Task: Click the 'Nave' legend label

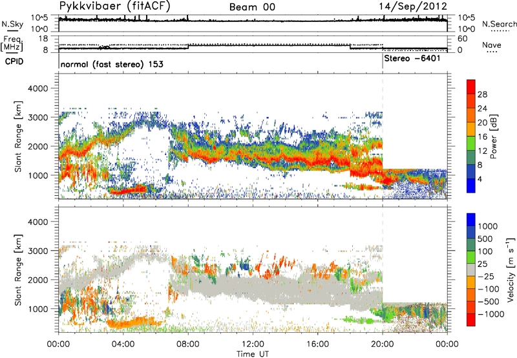Action: [492, 45]
